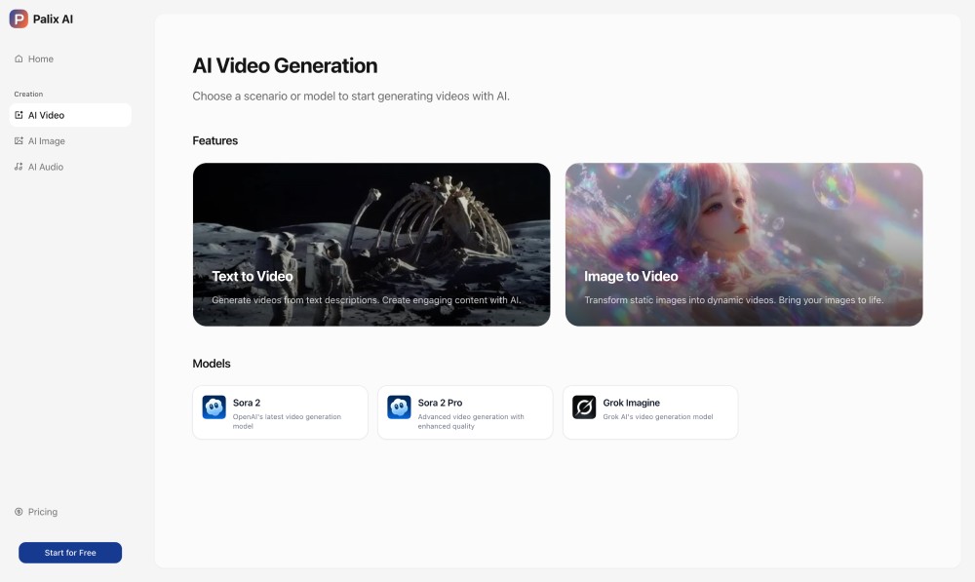Click the Pricing icon at bottom sidebar
The width and height of the screenshot is (975, 582).
coord(18,511)
